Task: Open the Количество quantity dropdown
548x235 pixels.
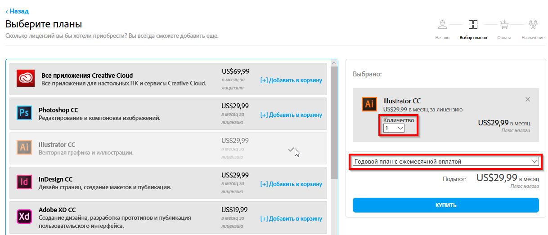Action: pos(394,129)
